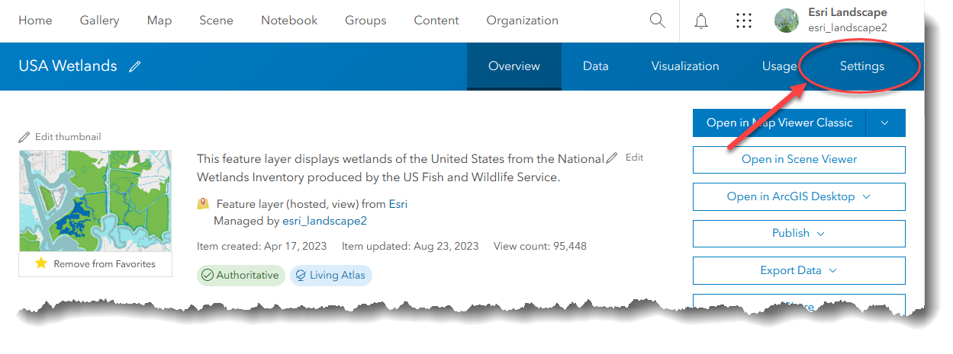Expand the Open in Map Viewer dropdown arrow
The image size is (953, 354).
885,123
